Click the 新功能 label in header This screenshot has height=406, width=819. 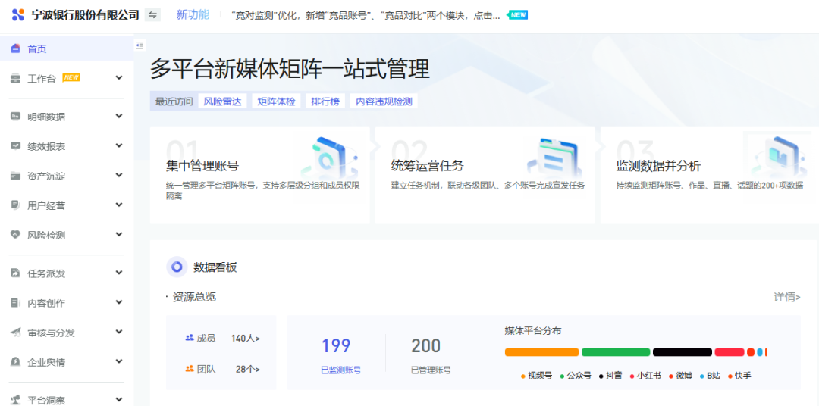193,14
